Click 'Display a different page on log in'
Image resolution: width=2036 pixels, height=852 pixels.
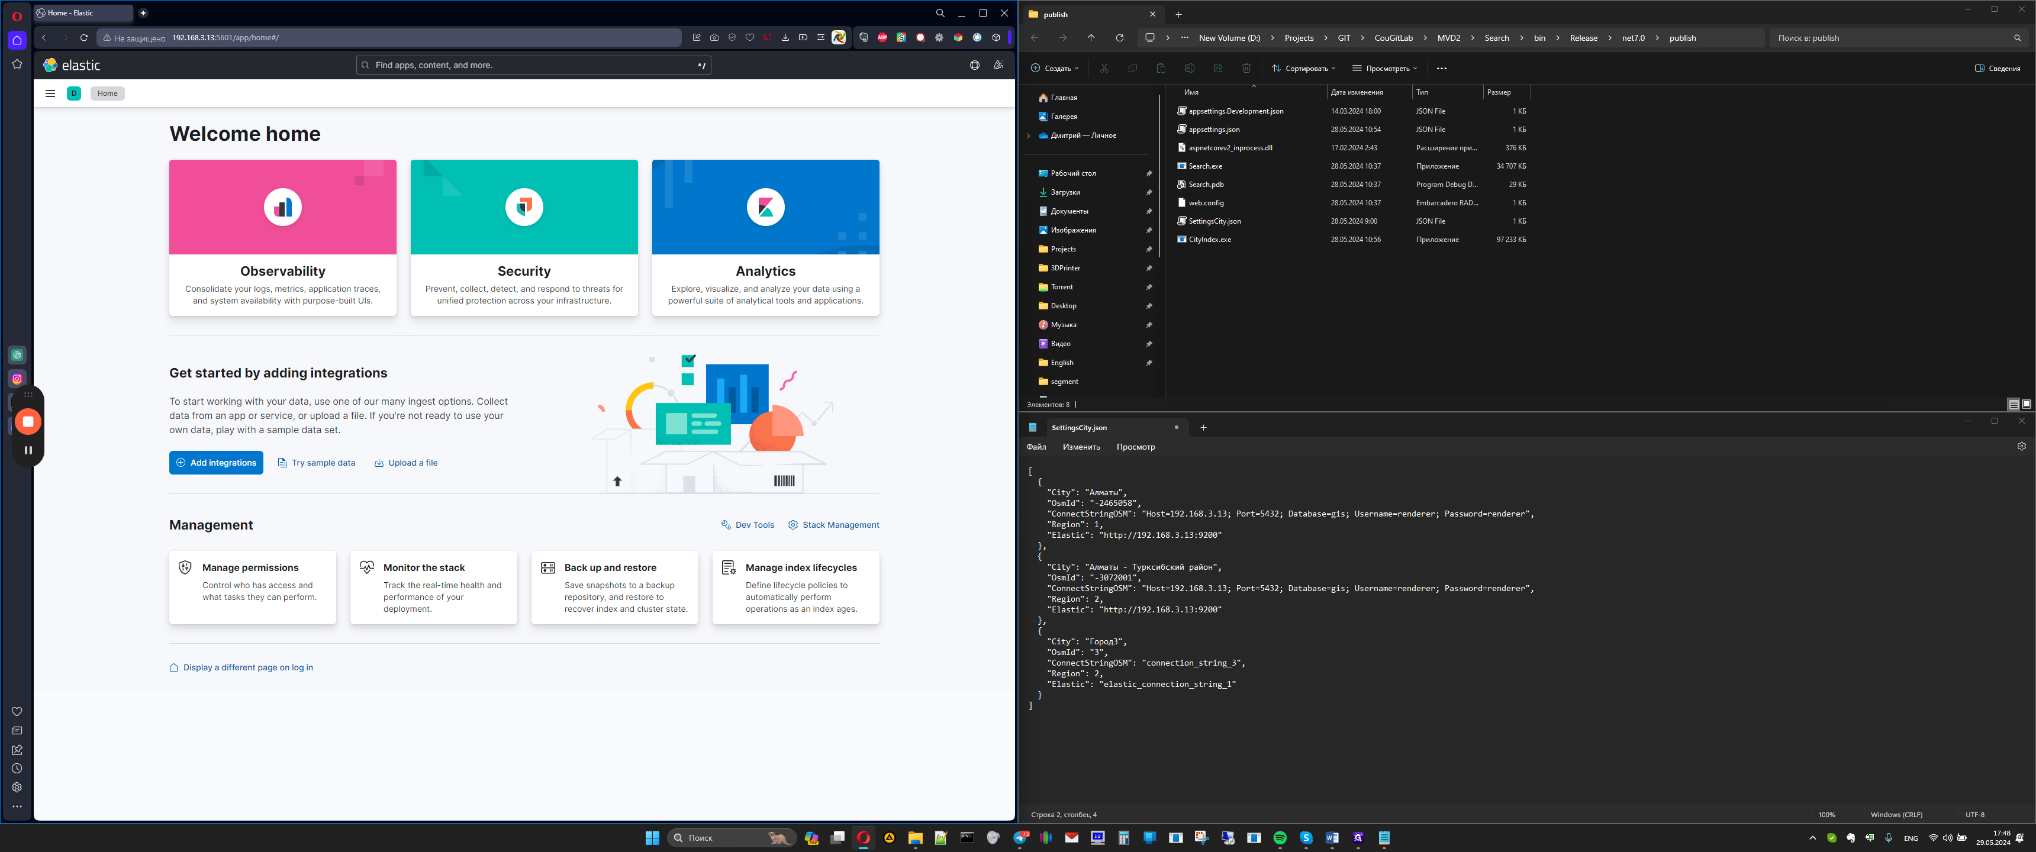pos(241,668)
